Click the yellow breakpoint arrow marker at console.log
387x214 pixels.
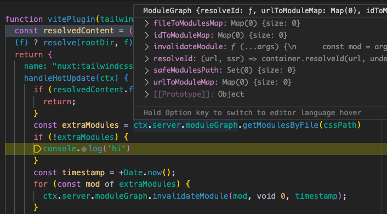[37, 148]
